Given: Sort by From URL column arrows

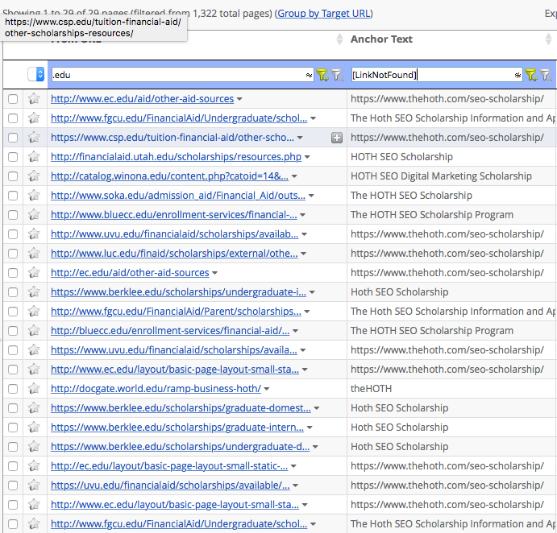Looking at the screenshot, I should coord(339,39).
